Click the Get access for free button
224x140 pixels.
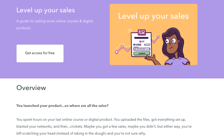(40, 53)
